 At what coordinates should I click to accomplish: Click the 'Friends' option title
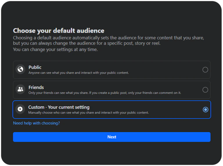(36, 87)
